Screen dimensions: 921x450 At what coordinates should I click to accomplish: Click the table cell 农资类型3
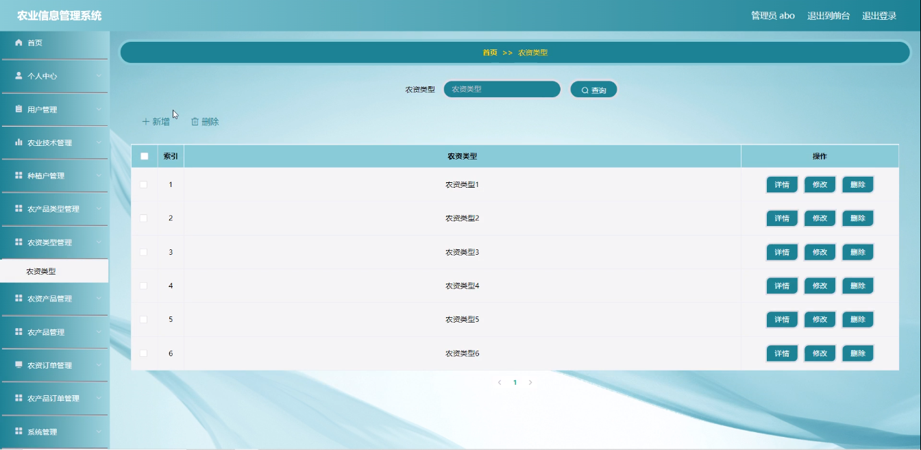tap(462, 252)
